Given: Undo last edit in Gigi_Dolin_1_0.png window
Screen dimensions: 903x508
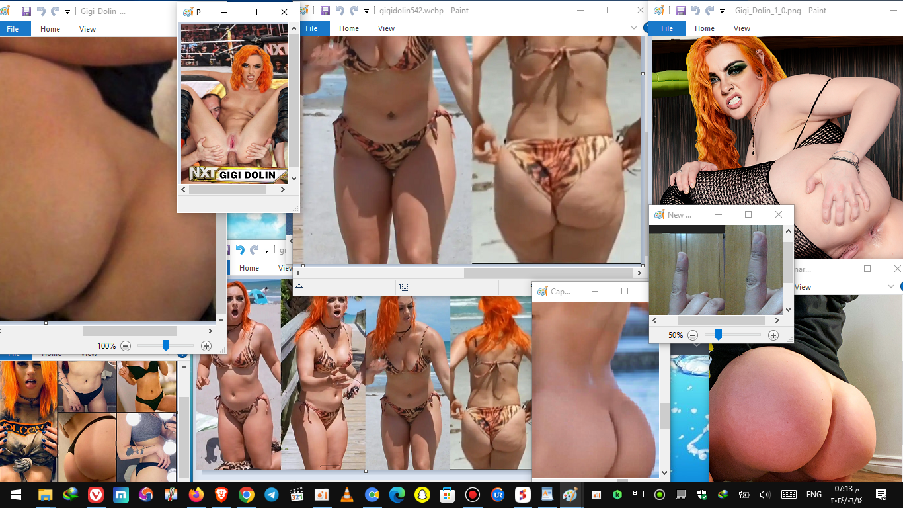Looking at the screenshot, I should (x=696, y=10).
